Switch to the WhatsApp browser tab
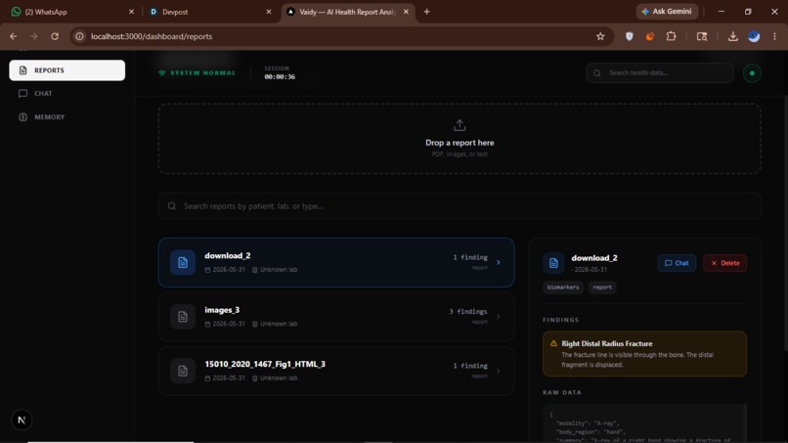Screen dimensions: 788x443 (72, 12)
